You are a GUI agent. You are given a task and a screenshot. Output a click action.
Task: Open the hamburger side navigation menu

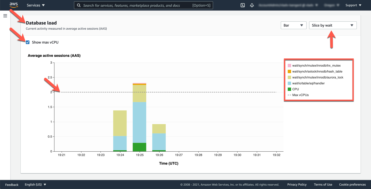coord(5,16)
